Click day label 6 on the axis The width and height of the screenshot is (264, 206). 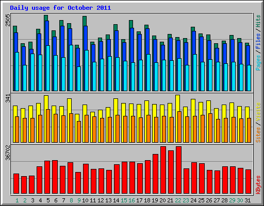(56, 200)
